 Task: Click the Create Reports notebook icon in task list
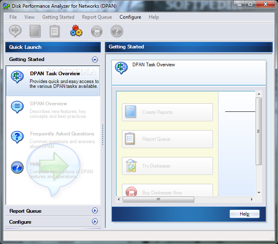(130, 111)
